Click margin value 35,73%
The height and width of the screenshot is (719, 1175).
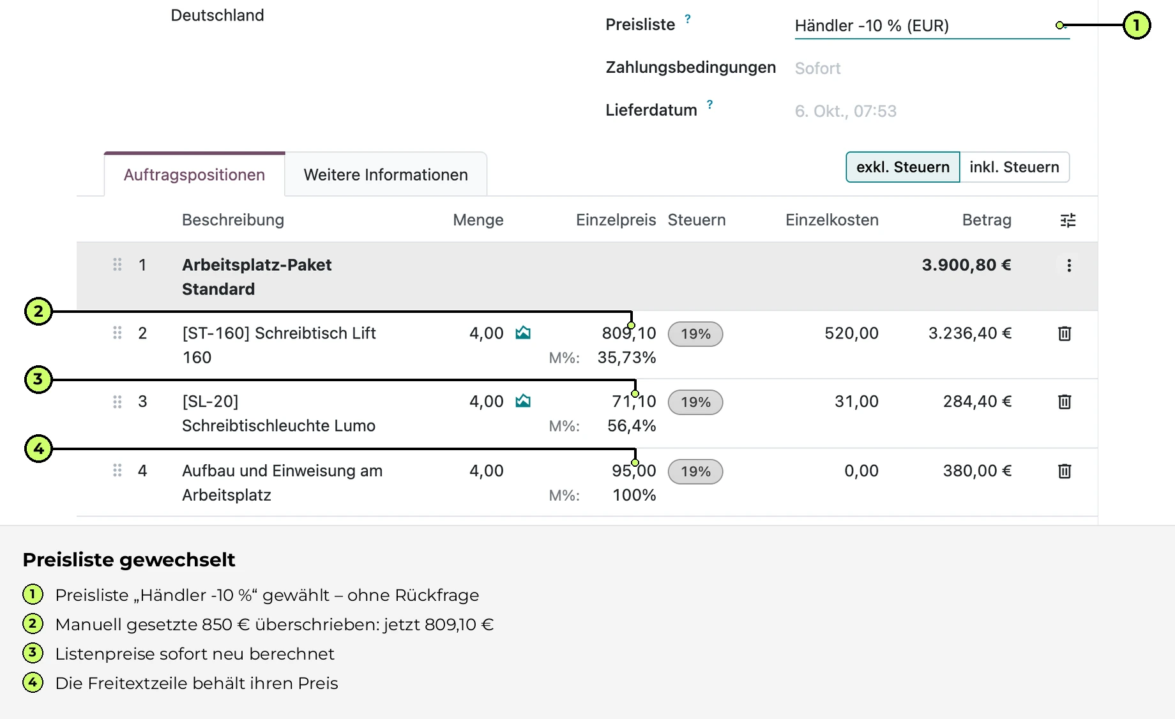click(626, 358)
